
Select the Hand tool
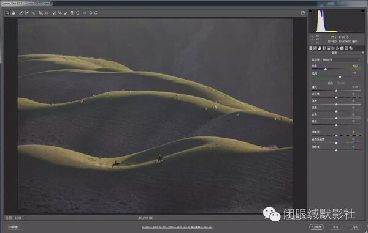pos(13,13)
